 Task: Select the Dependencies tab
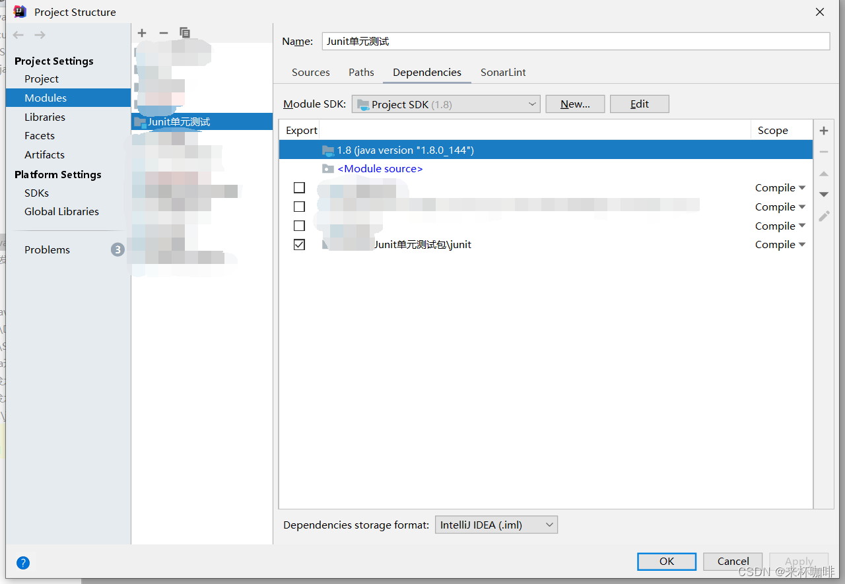(x=427, y=73)
